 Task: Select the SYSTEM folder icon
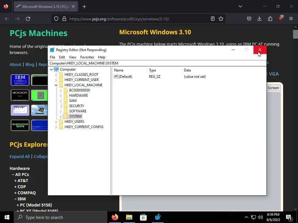coord(65,116)
